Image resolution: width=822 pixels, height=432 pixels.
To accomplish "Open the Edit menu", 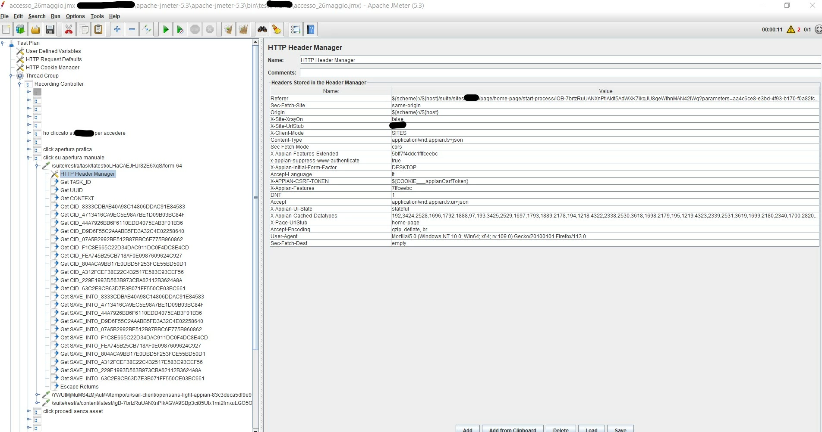I will click(18, 16).
